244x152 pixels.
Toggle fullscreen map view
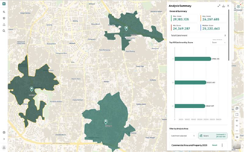point(237,115)
